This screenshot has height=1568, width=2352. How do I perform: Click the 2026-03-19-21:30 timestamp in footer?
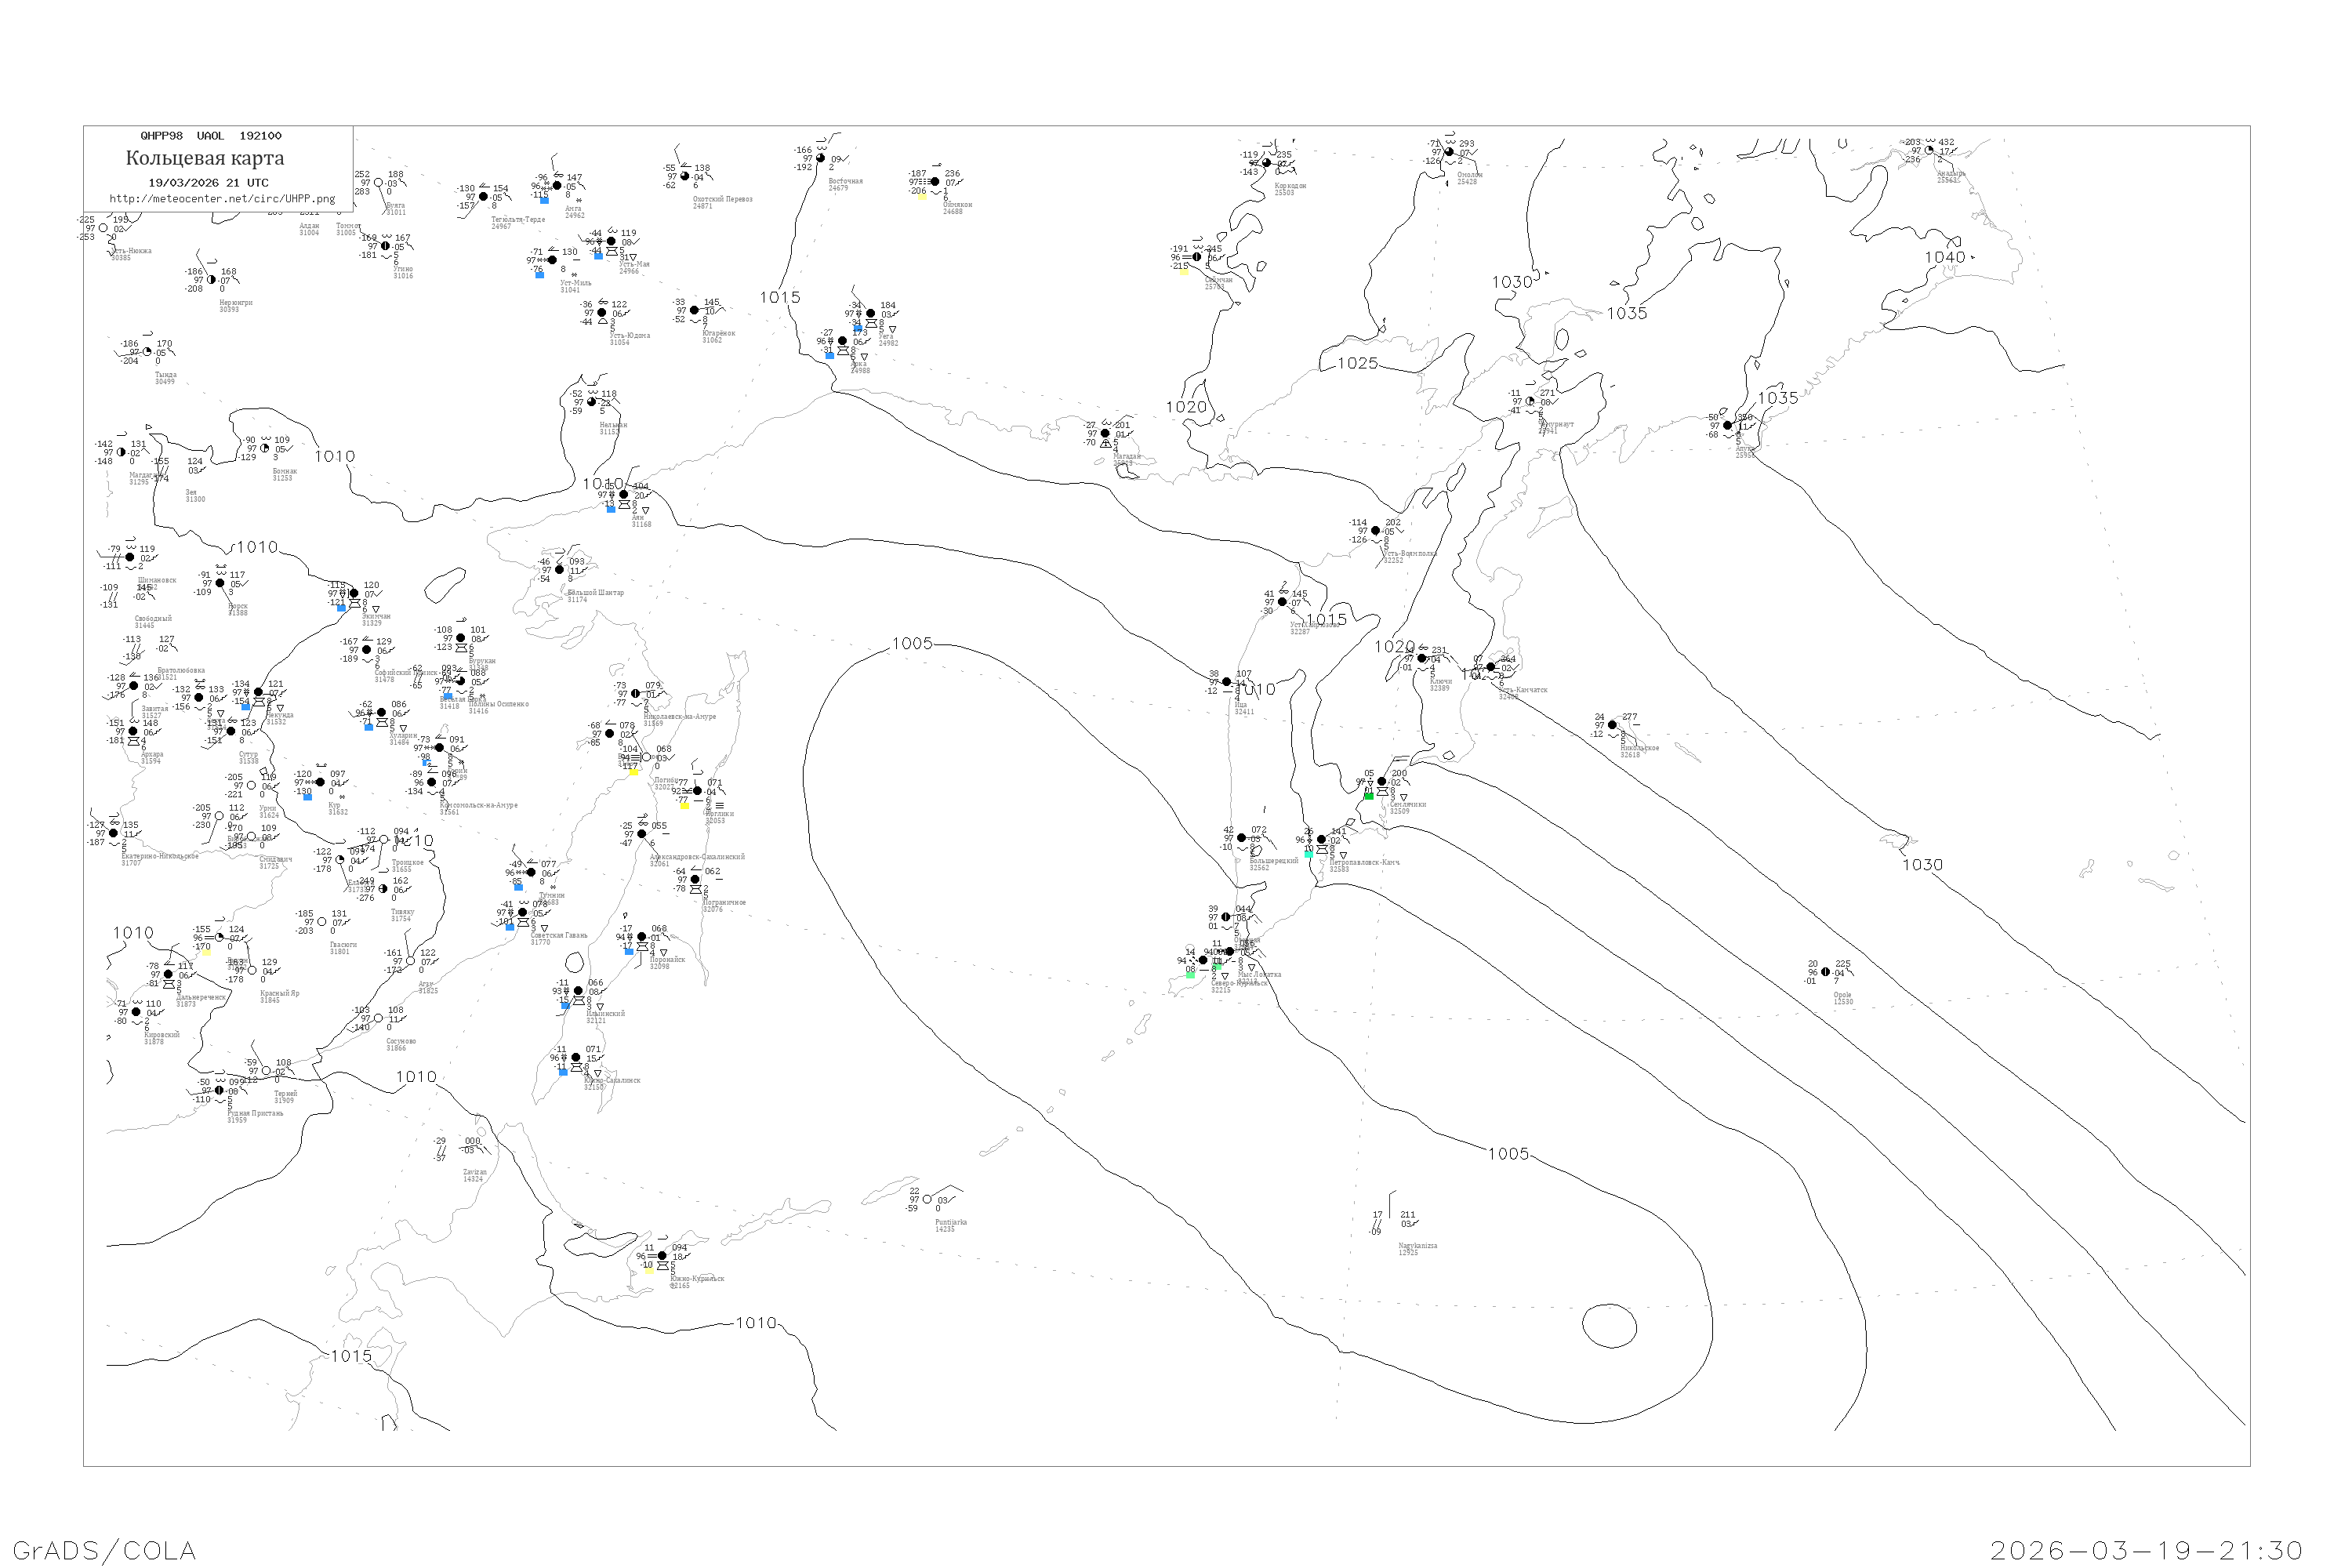[x=2146, y=1550]
